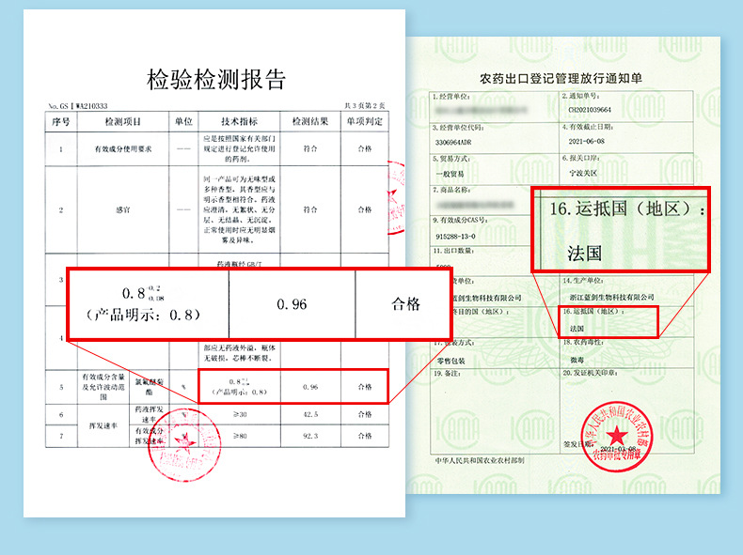Select the trade mode 一般贸易

click(450, 174)
